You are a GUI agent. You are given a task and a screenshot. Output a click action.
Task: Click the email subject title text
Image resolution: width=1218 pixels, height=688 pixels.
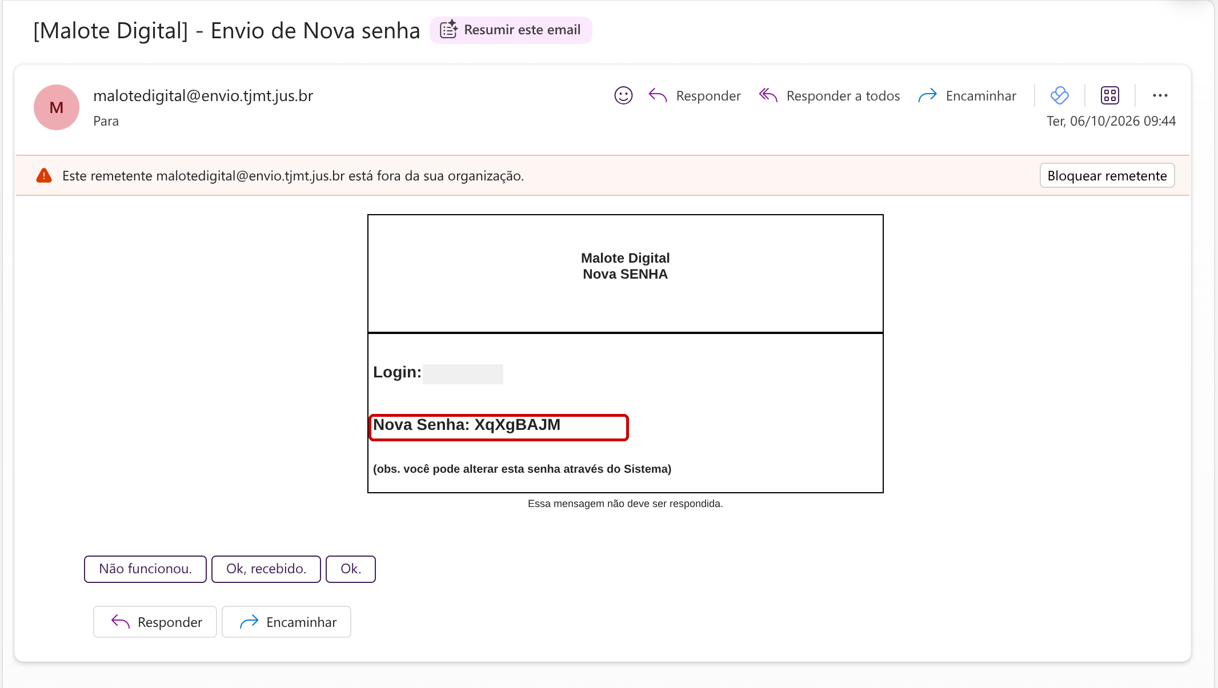point(227,31)
